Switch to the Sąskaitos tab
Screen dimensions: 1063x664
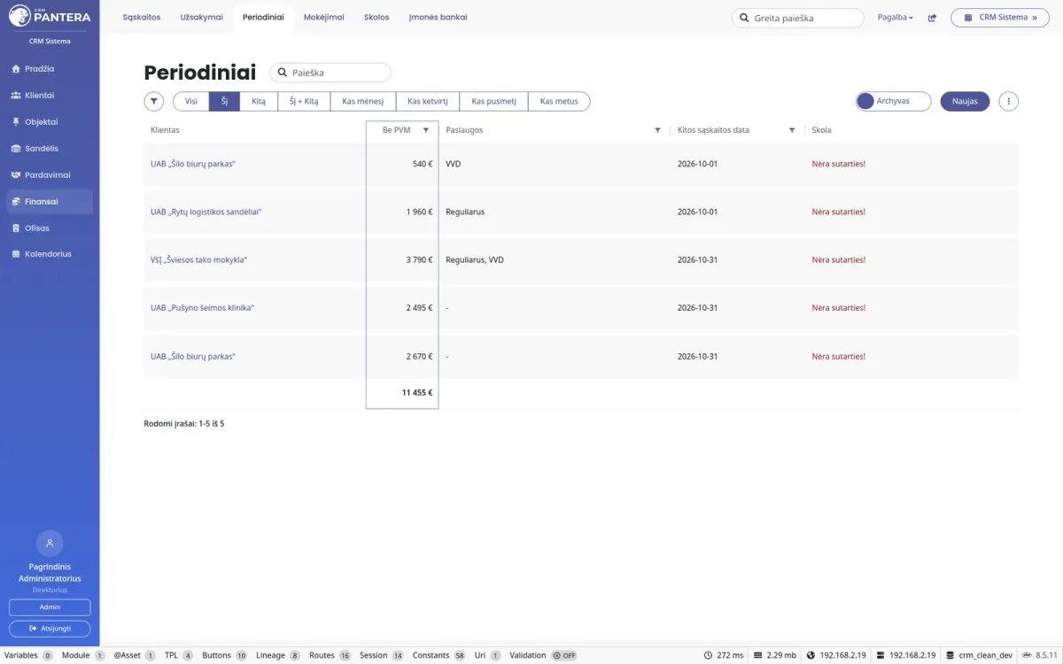click(142, 18)
